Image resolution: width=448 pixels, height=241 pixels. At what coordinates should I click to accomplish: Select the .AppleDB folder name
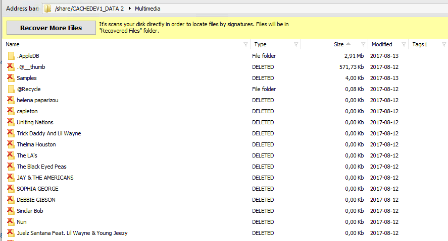(x=28, y=56)
